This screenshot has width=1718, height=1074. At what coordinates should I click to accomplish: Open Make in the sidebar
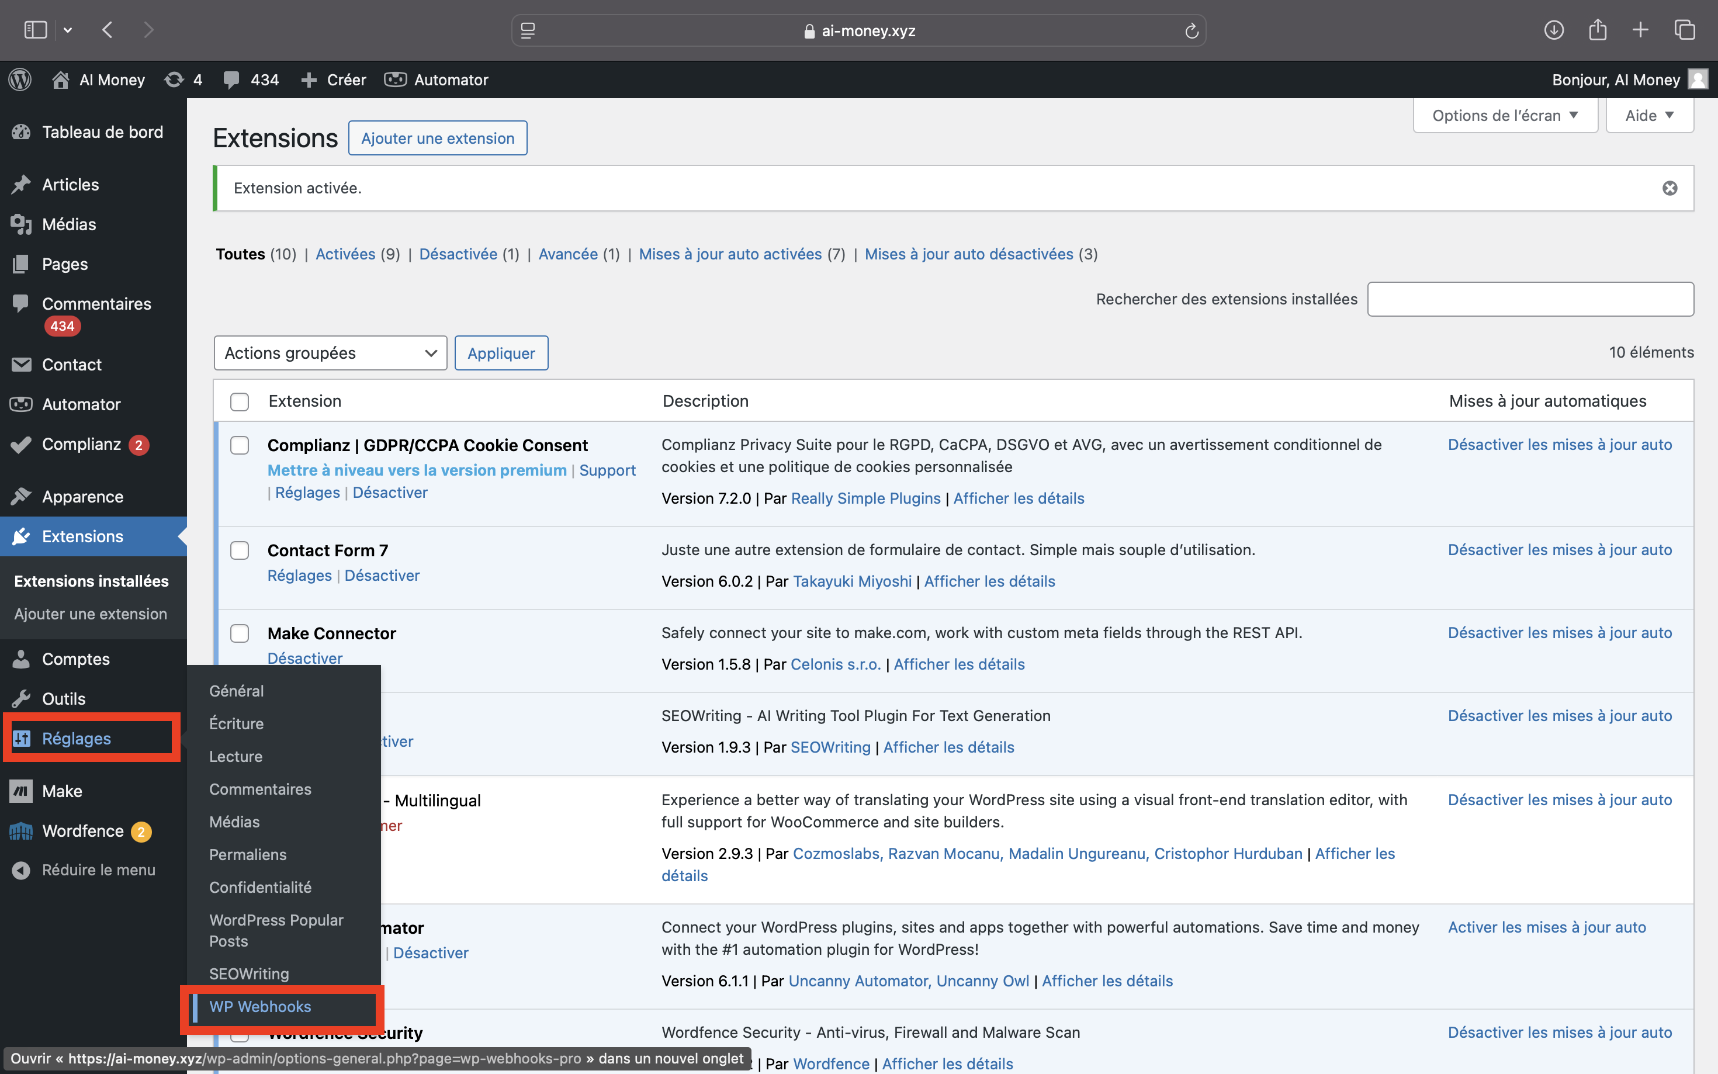pyautogui.click(x=93, y=791)
